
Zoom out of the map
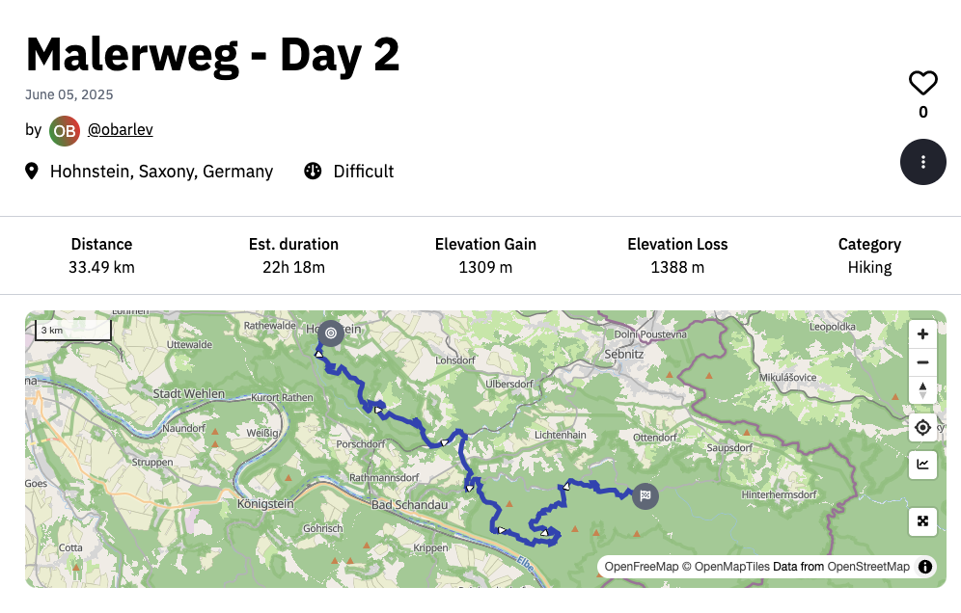(922, 362)
